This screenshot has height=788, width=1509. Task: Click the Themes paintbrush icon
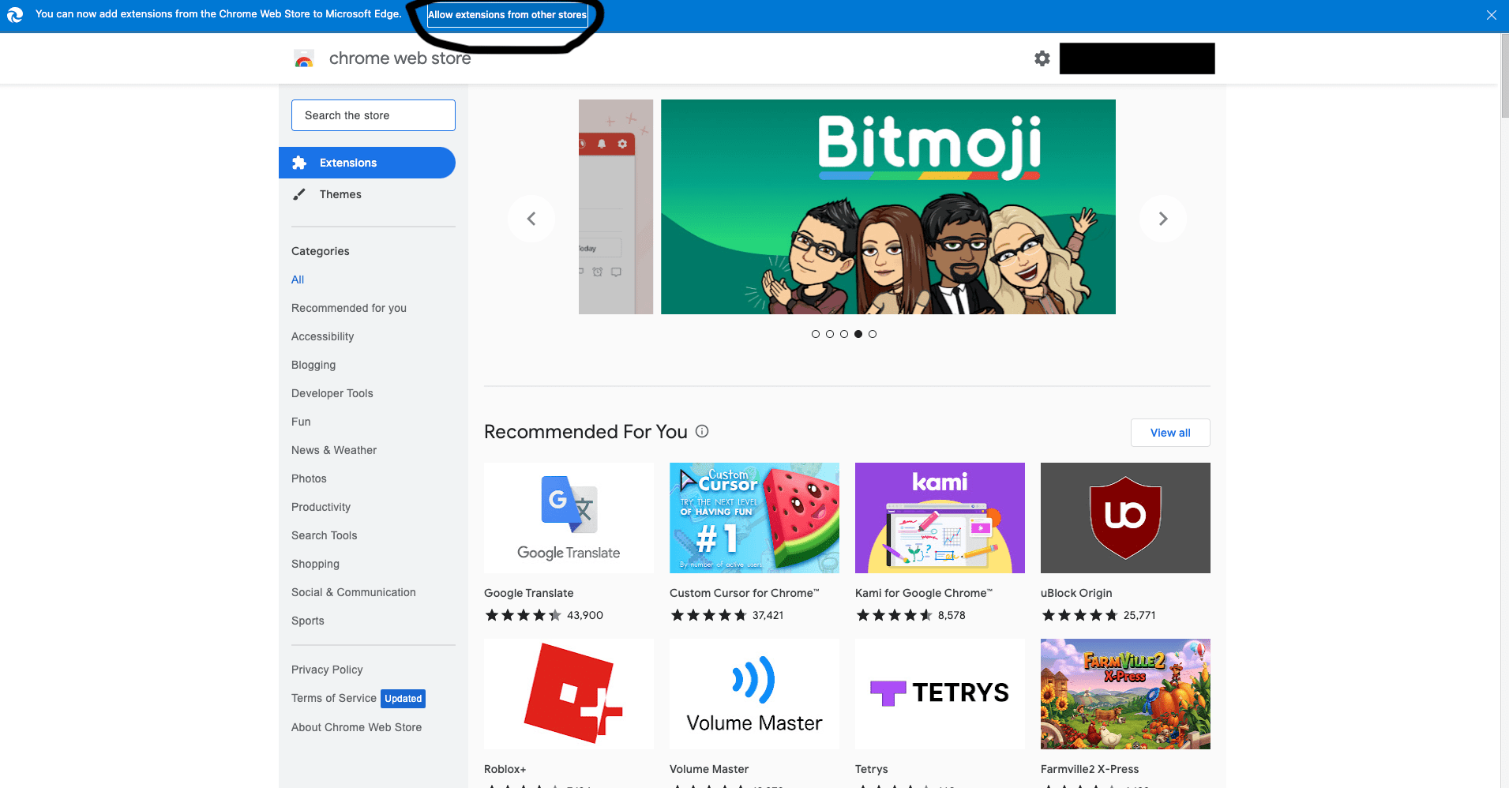click(x=300, y=194)
